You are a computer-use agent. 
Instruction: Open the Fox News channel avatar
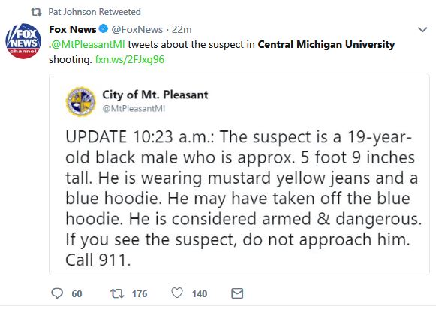point(23,41)
